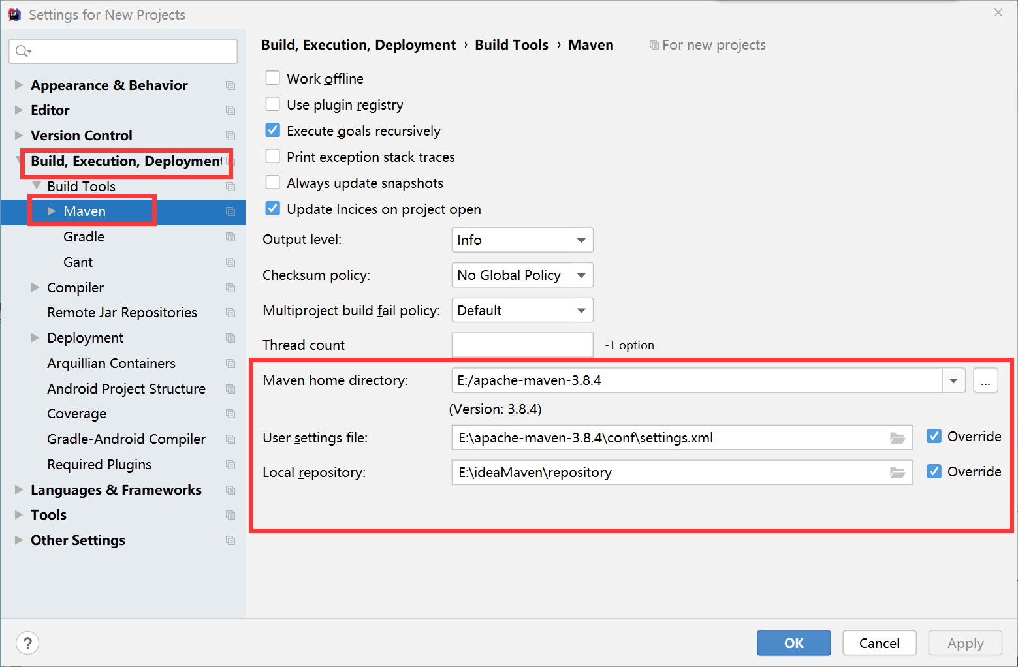
Task: Click the help question mark icon
Action: [27, 643]
